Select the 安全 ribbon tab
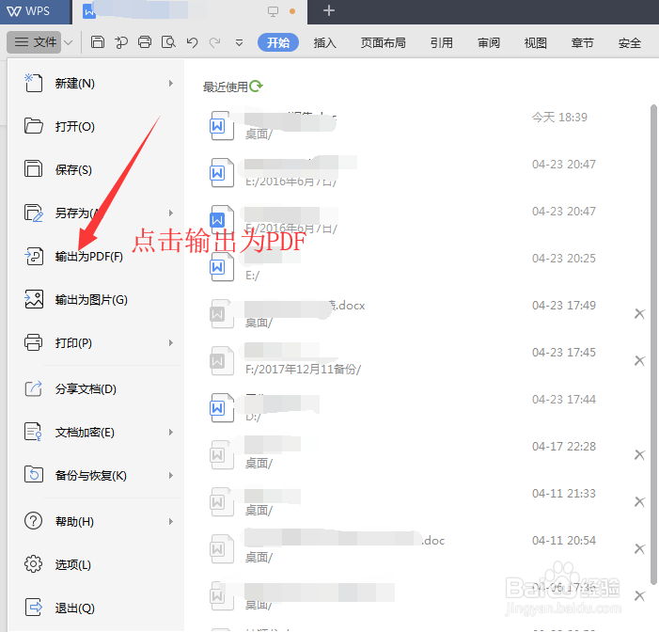Image resolution: width=659 pixels, height=632 pixels. click(x=629, y=42)
